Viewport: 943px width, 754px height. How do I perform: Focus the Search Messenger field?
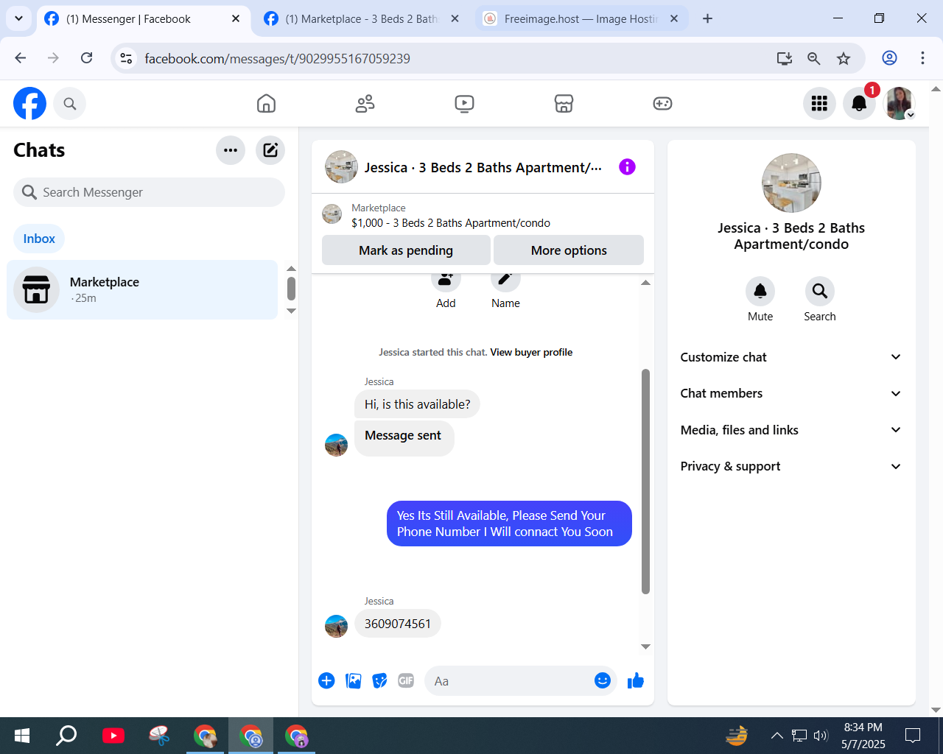pyautogui.click(x=149, y=192)
